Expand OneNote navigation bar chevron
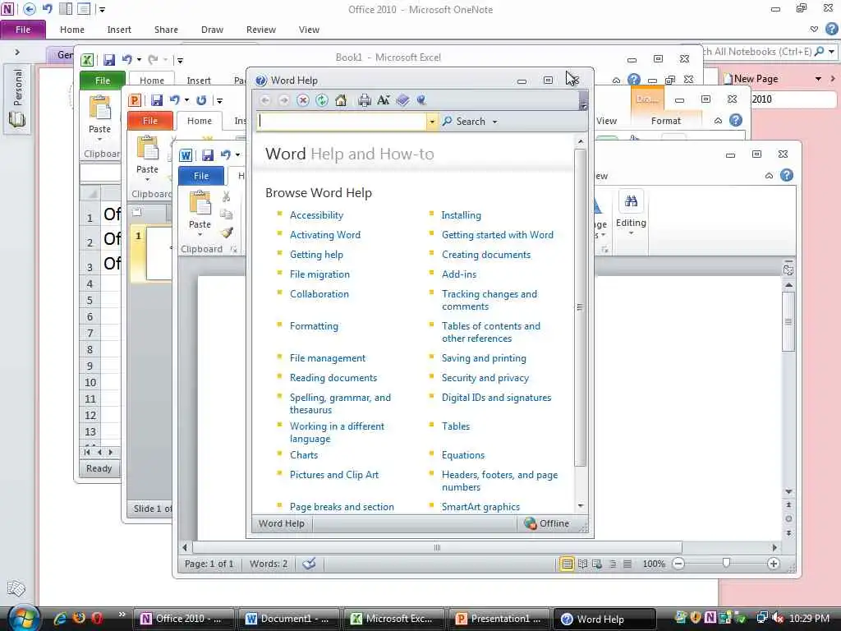The width and height of the screenshot is (841, 631). (x=17, y=52)
